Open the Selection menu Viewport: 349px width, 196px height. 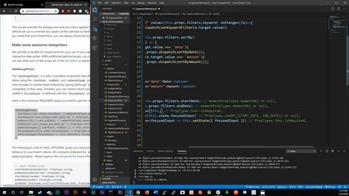click(x=116, y=3)
